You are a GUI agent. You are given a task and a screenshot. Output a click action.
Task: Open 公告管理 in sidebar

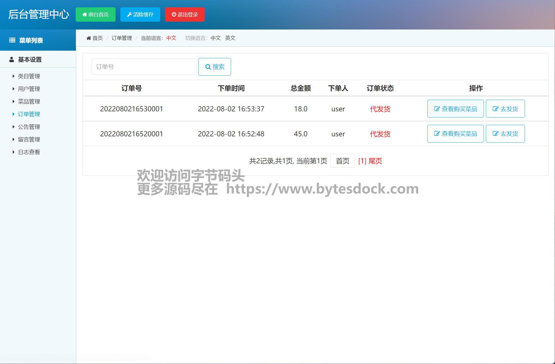(29, 127)
